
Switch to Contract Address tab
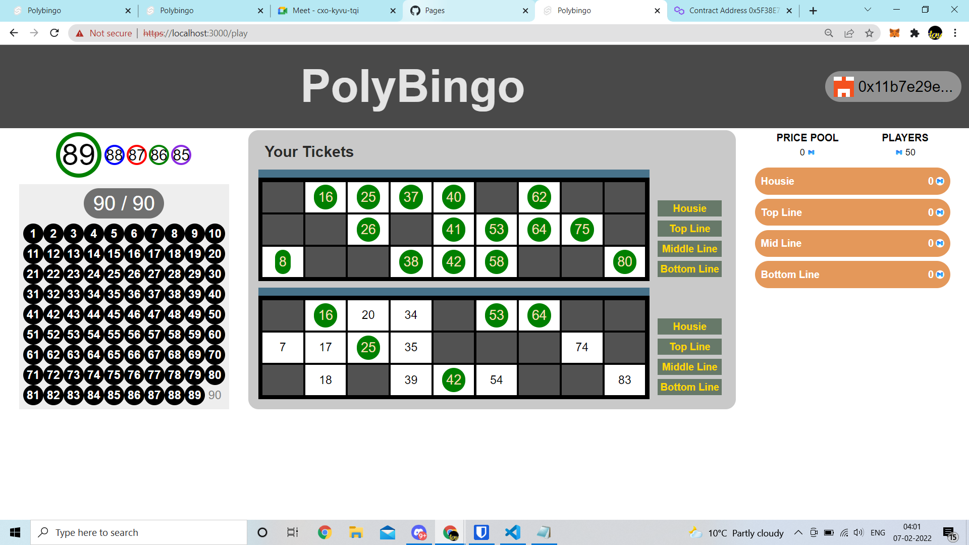733,11
